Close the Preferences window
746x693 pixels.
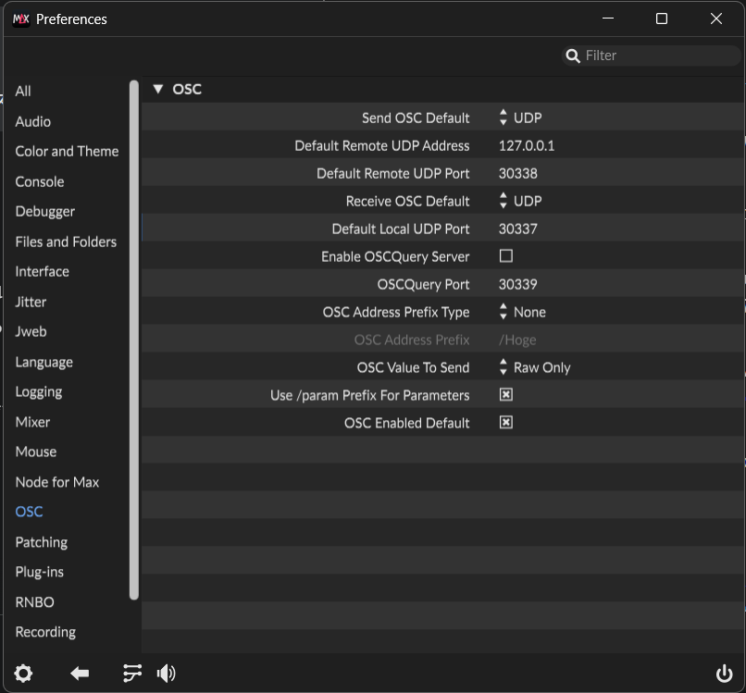tap(716, 19)
